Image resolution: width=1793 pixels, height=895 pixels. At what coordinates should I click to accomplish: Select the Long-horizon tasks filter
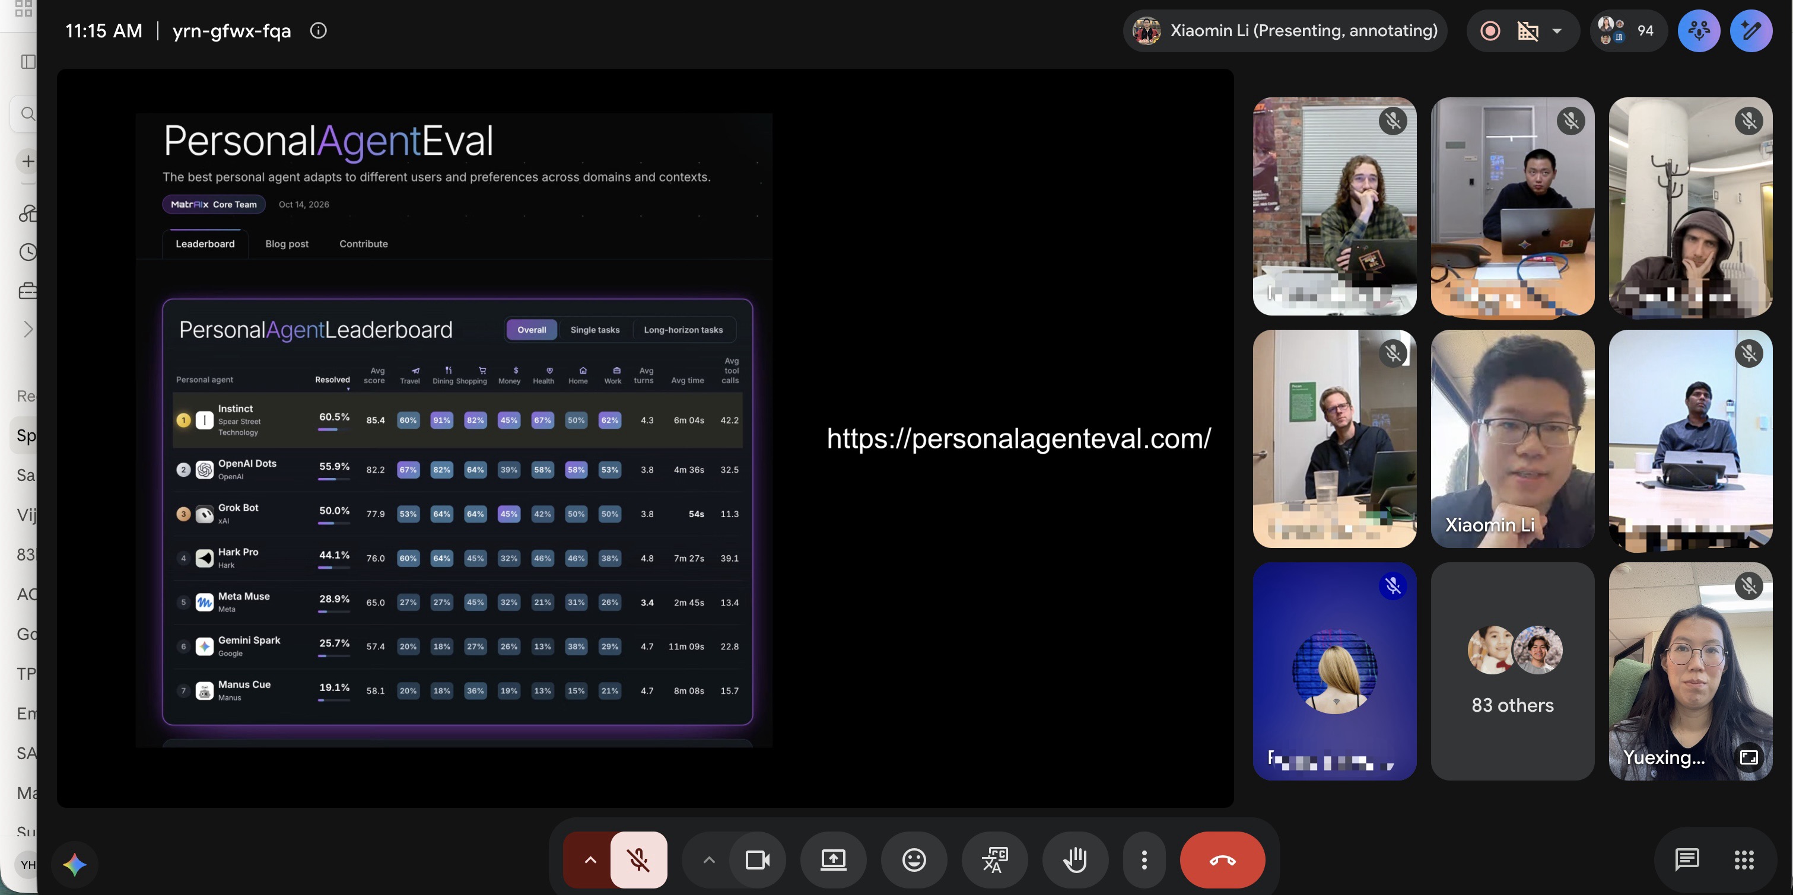point(683,330)
